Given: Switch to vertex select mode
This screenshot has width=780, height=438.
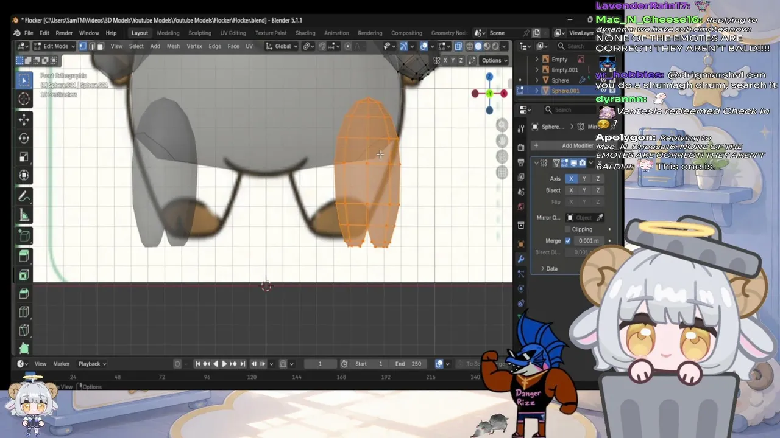Looking at the screenshot, I should tap(83, 46).
